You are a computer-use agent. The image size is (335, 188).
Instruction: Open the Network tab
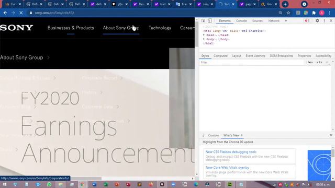[274, 21]
